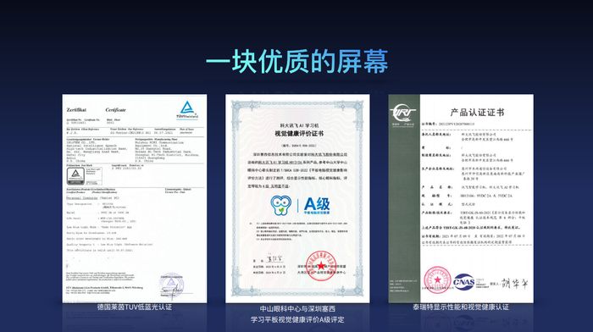593x332 pixels.
Task: Click the CNAS accreditation logo
Action: (464, 282)
